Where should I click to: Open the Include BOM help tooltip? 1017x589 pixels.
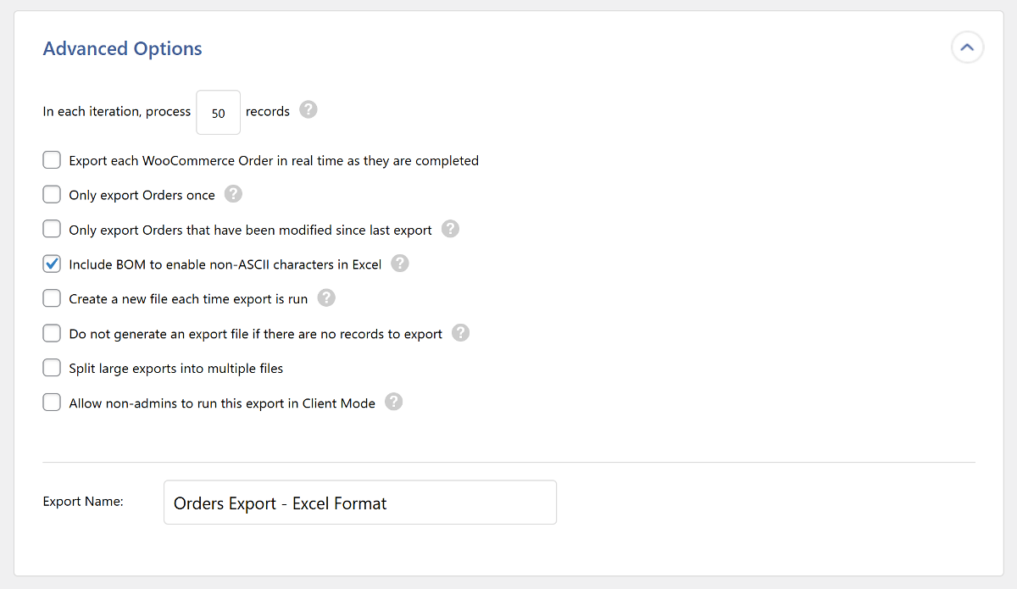(x=399, y=264)
